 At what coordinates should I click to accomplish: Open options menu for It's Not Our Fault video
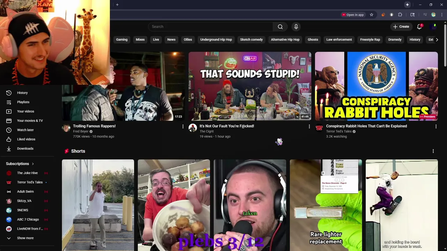click(x=309, y=127)
